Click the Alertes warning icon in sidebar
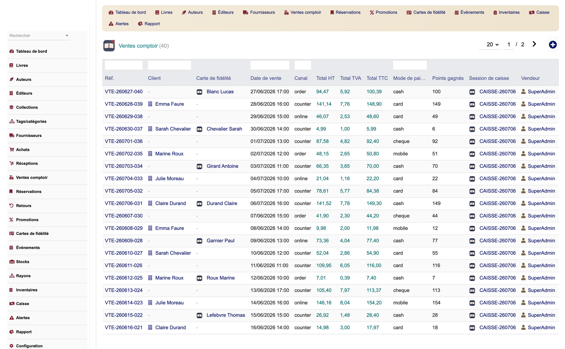 (12, 318)
